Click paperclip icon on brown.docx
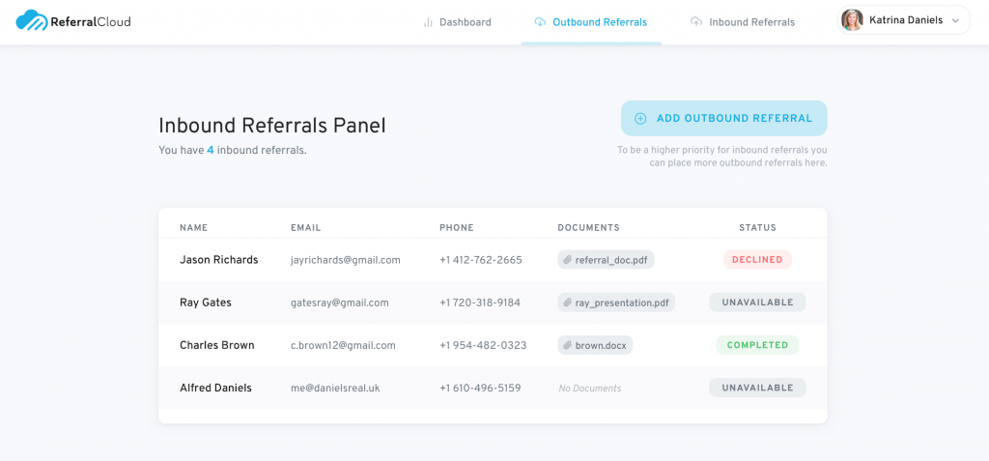Screen dimensions: 989x461 click(567, 345)
